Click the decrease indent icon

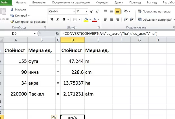(126, 20)
